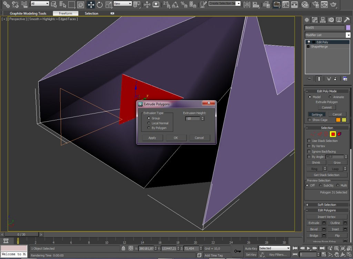
Task: Select the Group extrusion type
Action: point(149,118)
